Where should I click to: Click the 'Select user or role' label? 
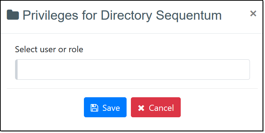coord(49,49)
